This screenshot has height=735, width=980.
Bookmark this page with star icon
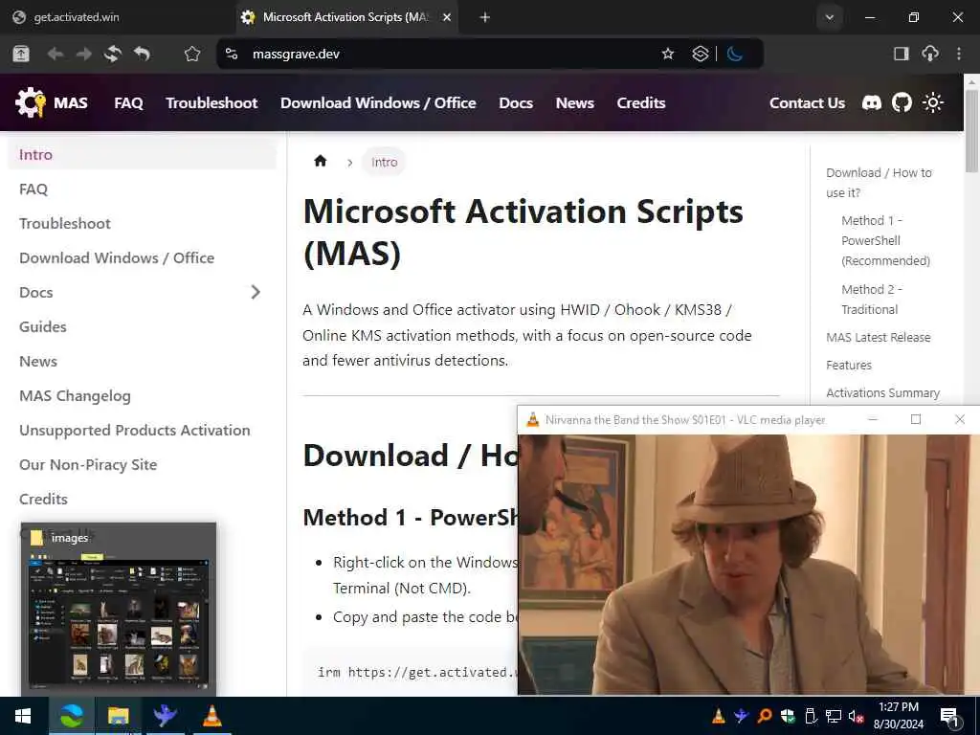pyautogui.click(x=667, y=54)
